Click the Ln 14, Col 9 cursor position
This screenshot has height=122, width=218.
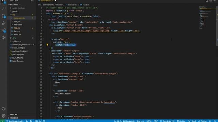[x=124, y=121]
